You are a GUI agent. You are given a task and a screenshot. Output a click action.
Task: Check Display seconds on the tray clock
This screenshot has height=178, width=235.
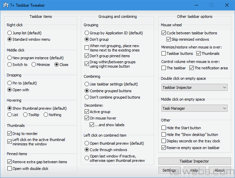coord(164,141)
